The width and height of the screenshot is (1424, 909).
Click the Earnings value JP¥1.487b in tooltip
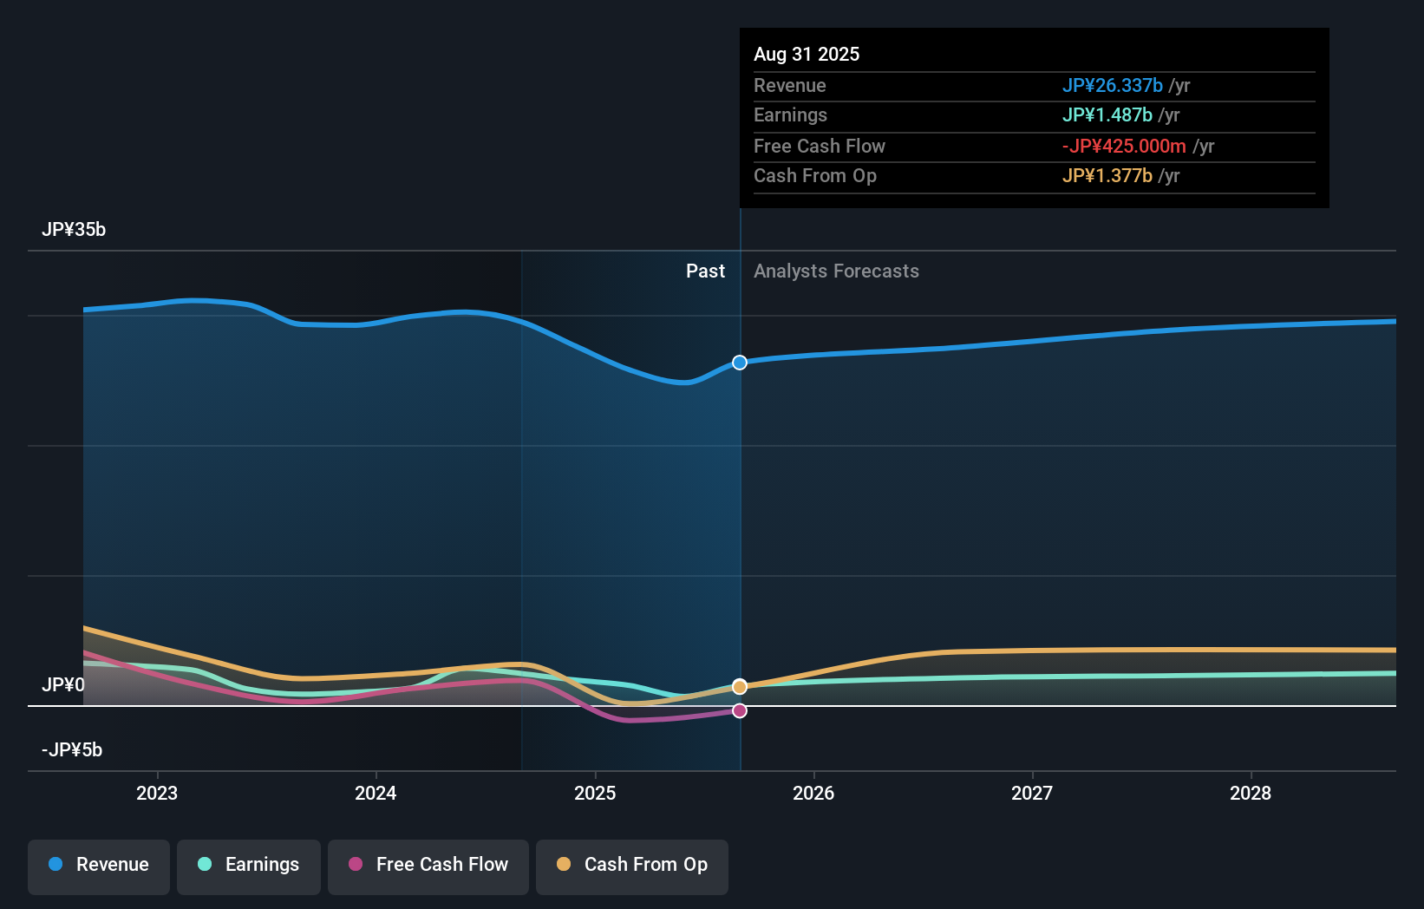pos(1107,114)
